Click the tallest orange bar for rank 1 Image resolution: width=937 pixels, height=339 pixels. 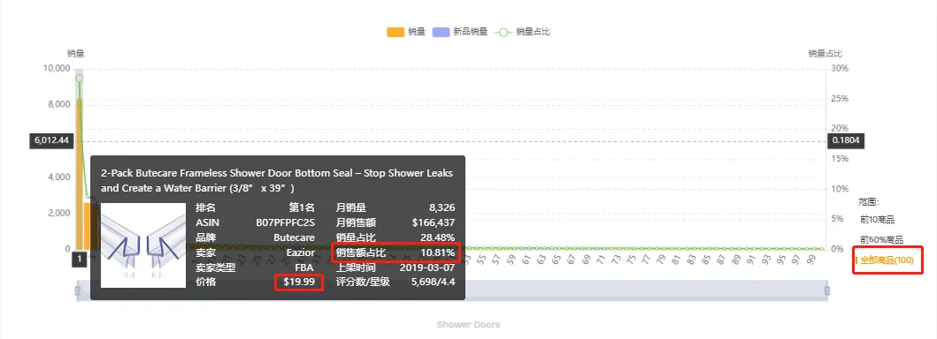point(79,174)
